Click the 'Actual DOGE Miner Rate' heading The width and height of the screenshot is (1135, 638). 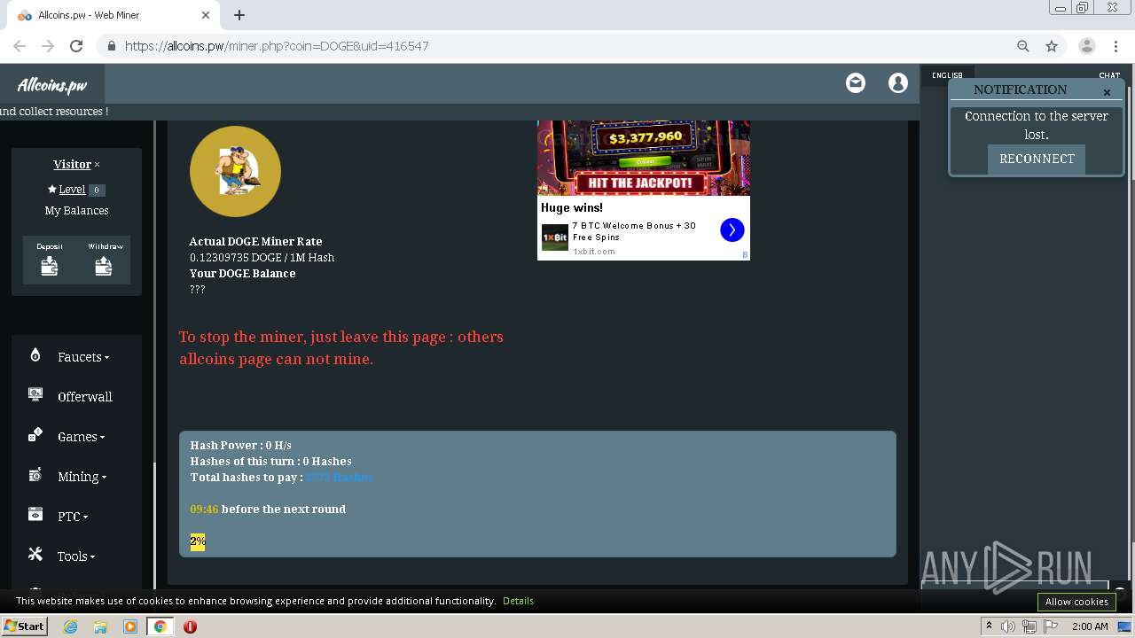(x=255, y=241)
